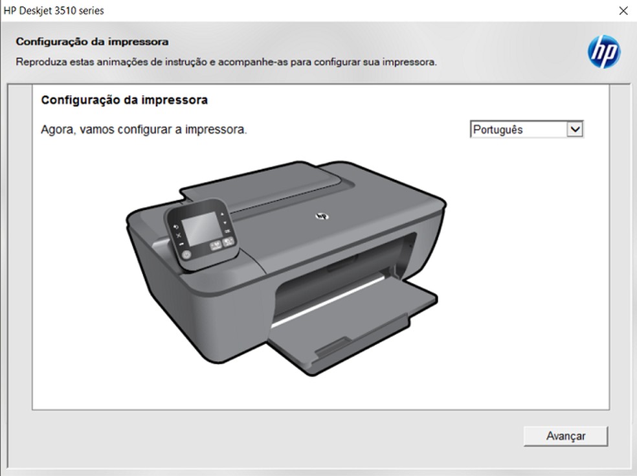
Task: Click the HP Deskjet 3510 series title
Action: 54,11
